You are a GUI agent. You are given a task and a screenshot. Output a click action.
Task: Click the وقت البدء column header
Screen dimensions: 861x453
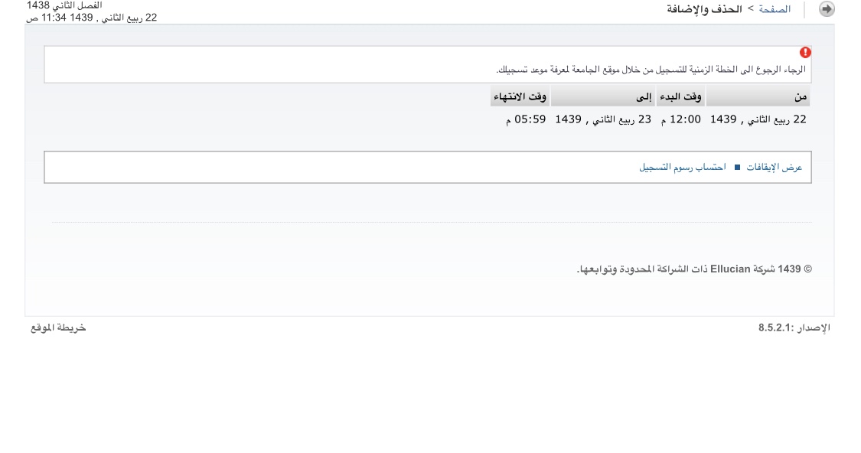pos(680,96)
